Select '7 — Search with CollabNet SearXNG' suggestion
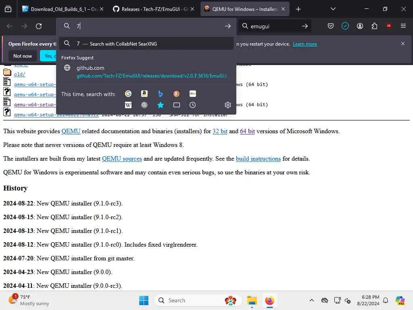Image resolution: width=413 pixels, height=310 pixels. click(146, 44)
